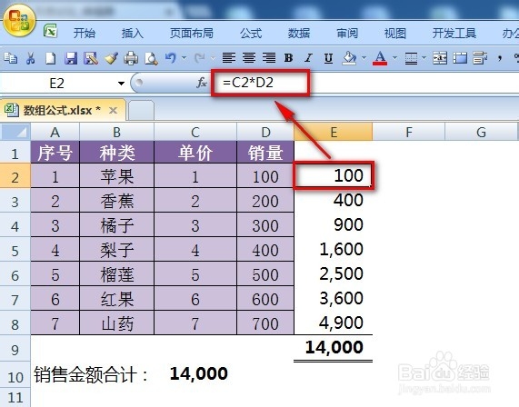The width and height of the screenshot is (519, 407).
Task: Open the 开发工具 tab
Action: click(x=454, y=33)
